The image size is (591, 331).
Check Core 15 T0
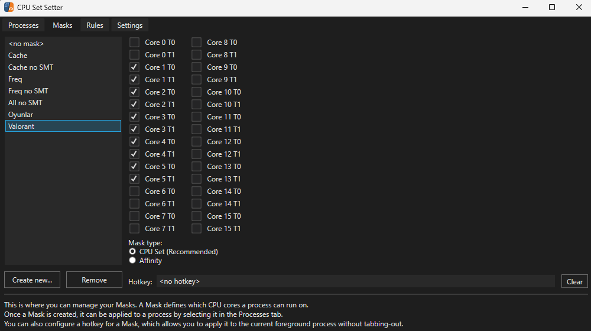coord(196,216)
